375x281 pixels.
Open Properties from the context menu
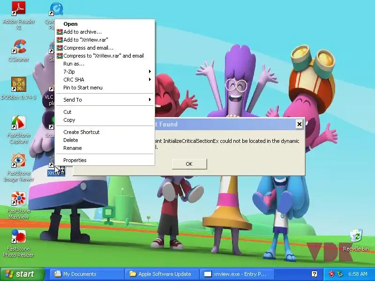click(105, 160)
